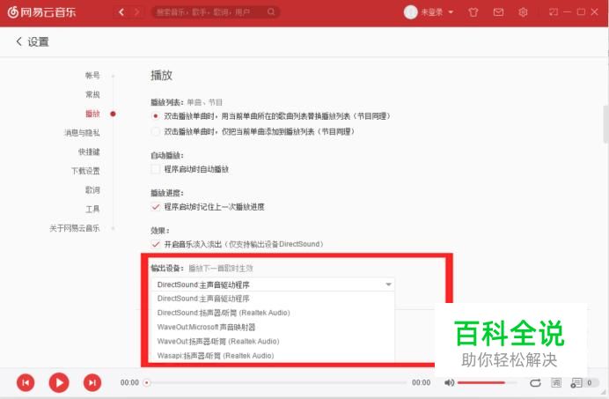The height and width of the screenshot is (399, 609).
Task: Mute via the speaker volume icon
Action: click(450, 382)
